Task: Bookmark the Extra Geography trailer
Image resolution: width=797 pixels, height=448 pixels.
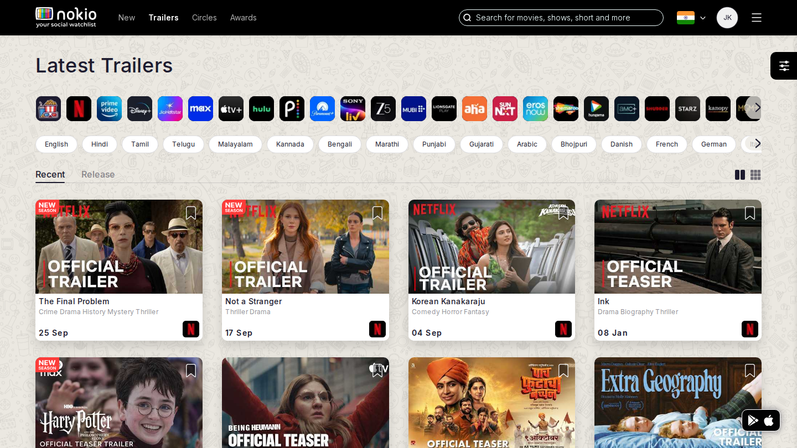Action: (750, 371)
